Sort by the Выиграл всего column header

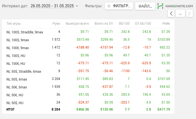pos(77,24)
